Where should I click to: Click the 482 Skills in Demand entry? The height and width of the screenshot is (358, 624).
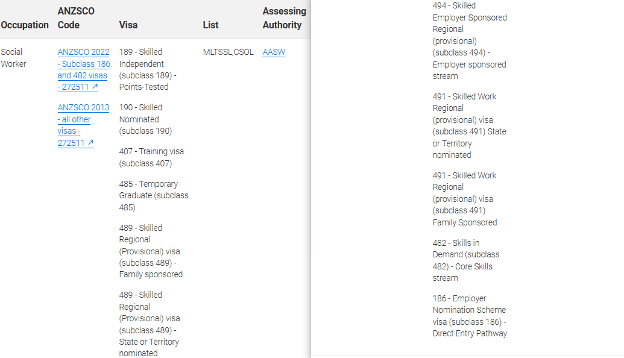(x=466, y=260)
